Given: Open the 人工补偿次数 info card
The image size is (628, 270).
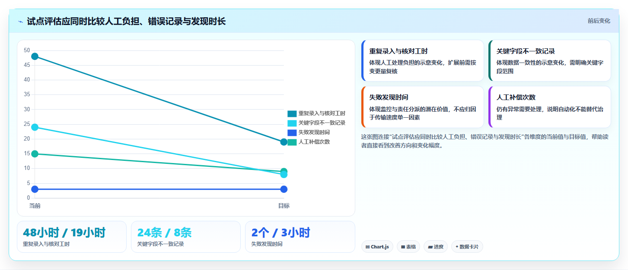Looking at the screenshot, I should coord(549,107).
